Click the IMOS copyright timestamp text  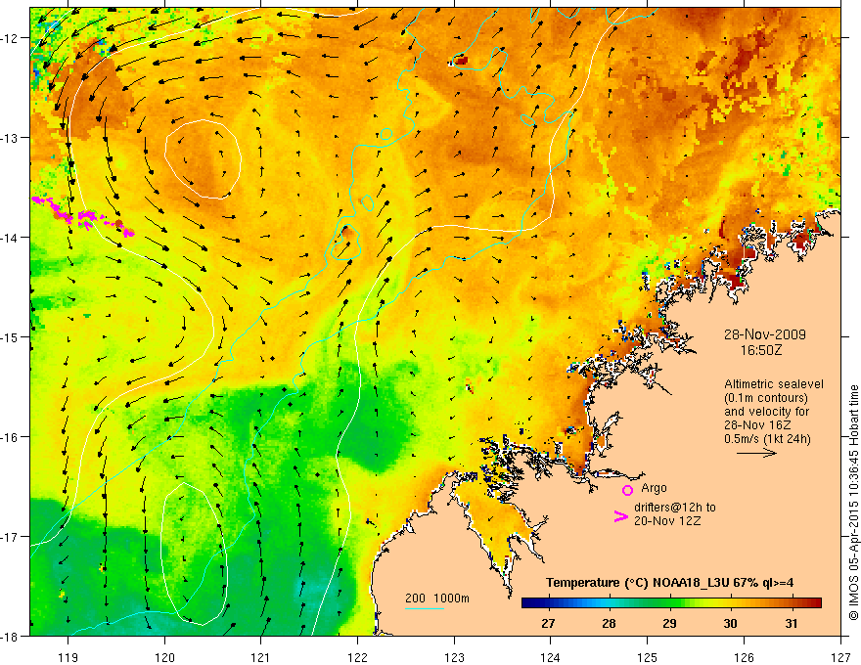(x=854, y=503)
